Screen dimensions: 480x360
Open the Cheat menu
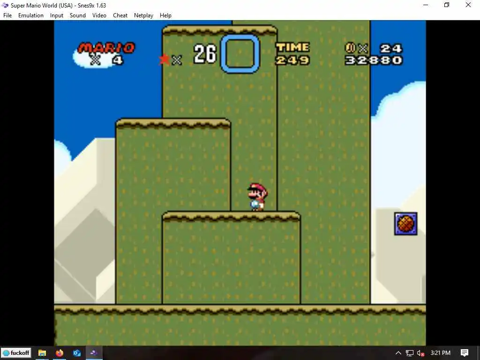[x=120, y=15]
